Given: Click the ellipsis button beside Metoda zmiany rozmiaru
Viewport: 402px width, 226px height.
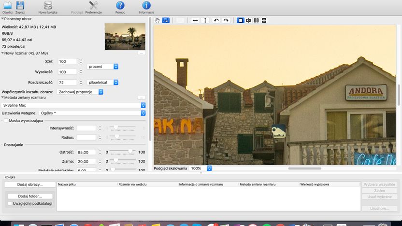Looking at the screenshot, I should [x=142, y=98].
